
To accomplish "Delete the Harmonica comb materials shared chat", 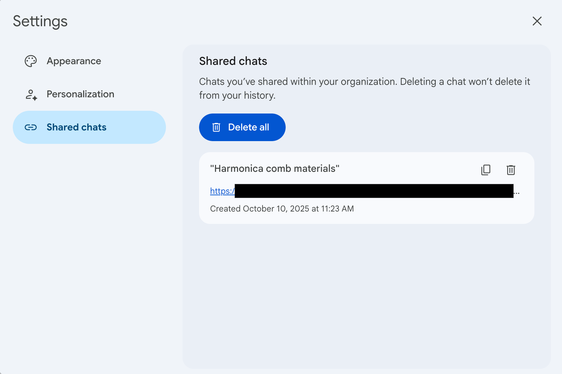I will (x=511, y=170).
